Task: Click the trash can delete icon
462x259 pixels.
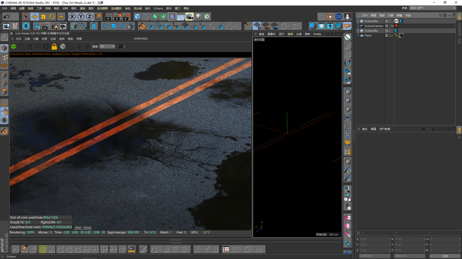Action: pos(94,26)
